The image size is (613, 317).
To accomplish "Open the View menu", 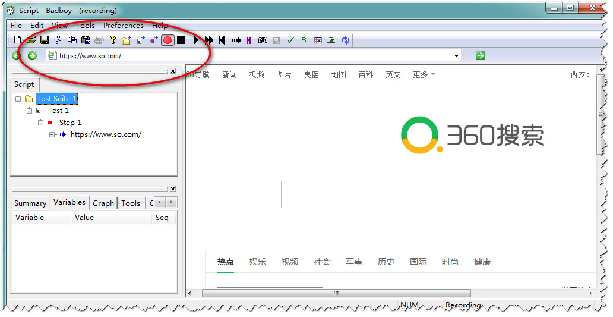I will pyautogui.click(x=60, y=25).
